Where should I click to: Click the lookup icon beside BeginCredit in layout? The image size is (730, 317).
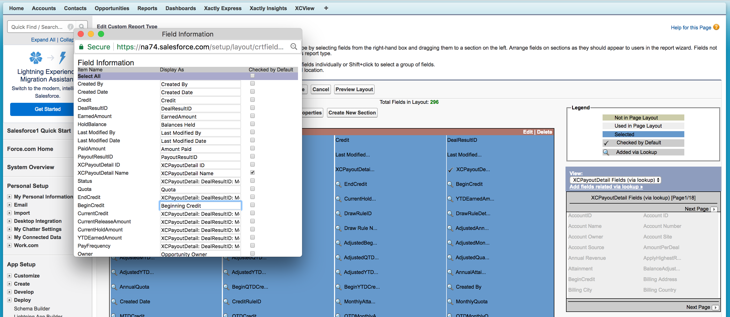[450, 184]
